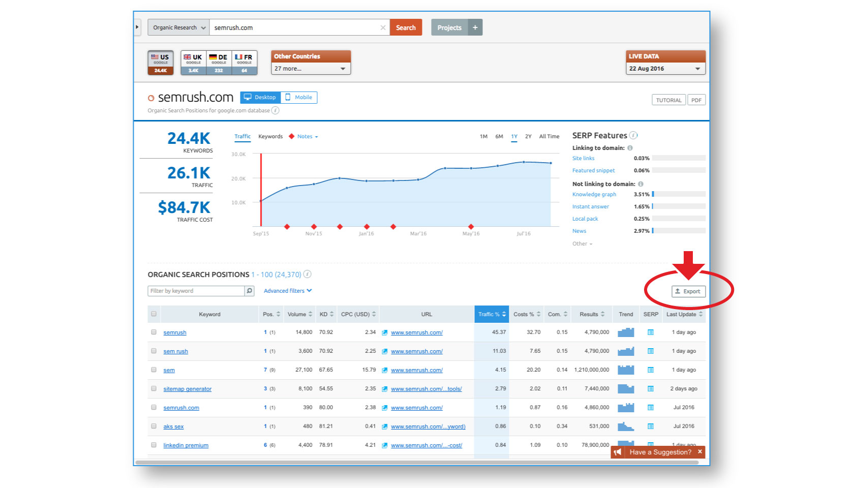This screenshot has width=854, height=488.
Task: Select Traffic chart tab
Action: tap(242, 136)
